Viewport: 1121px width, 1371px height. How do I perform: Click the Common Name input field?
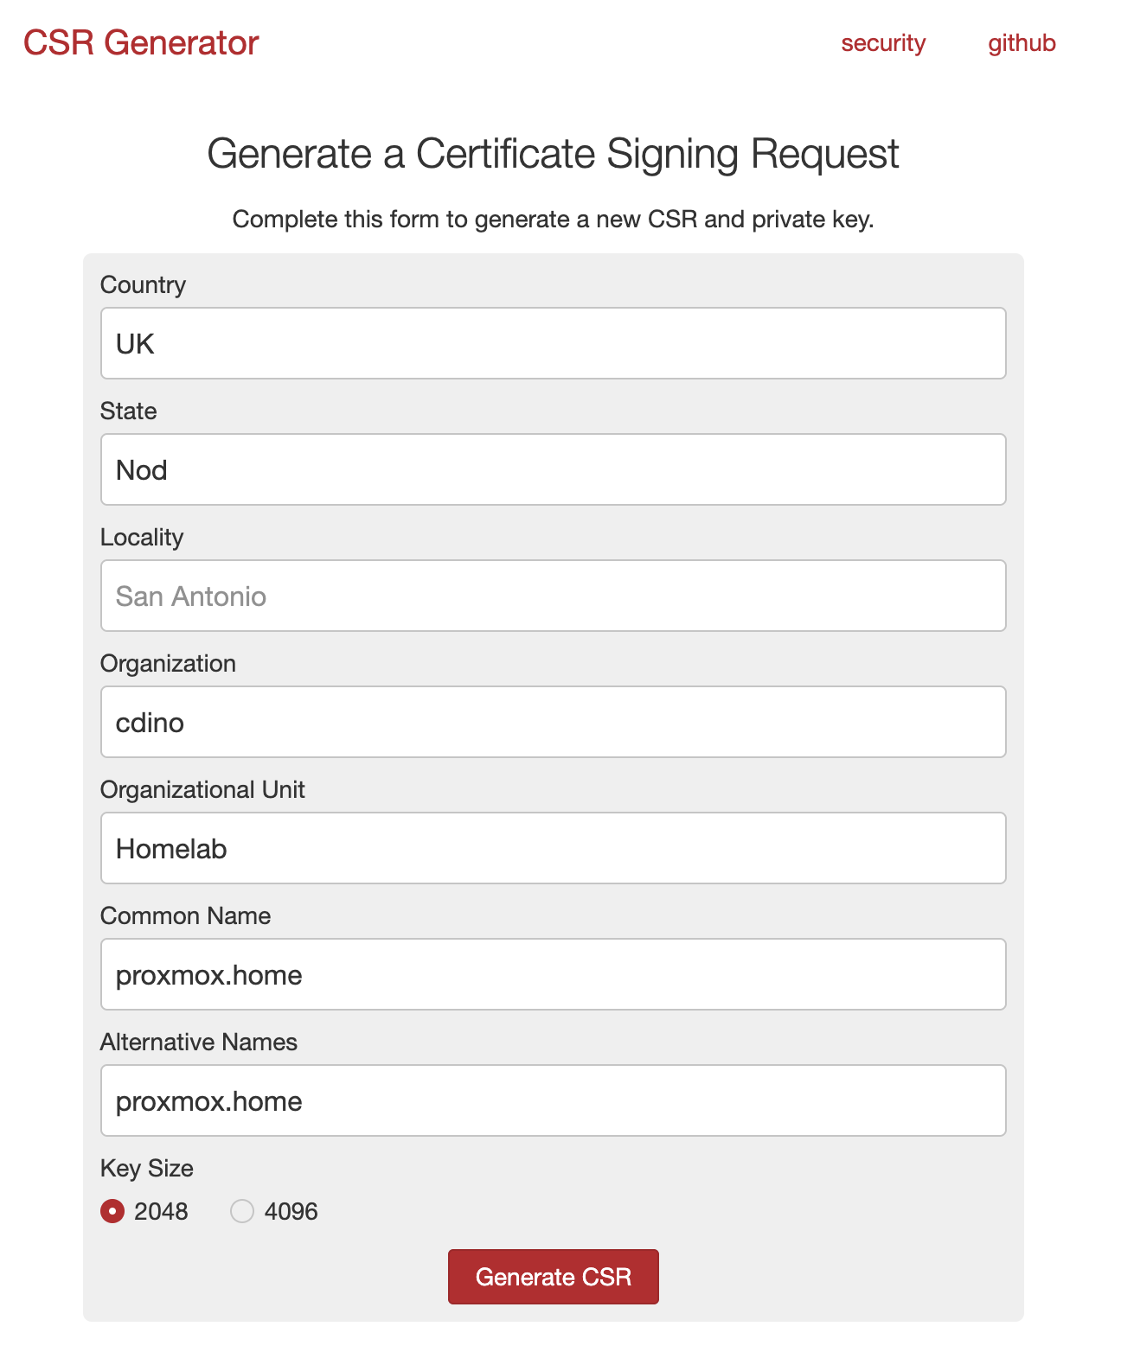554,974
